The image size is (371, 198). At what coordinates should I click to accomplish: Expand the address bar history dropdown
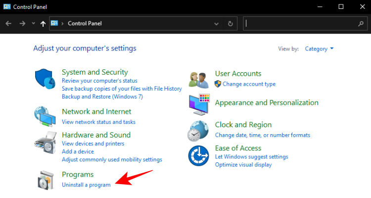[x=216, y=23]
